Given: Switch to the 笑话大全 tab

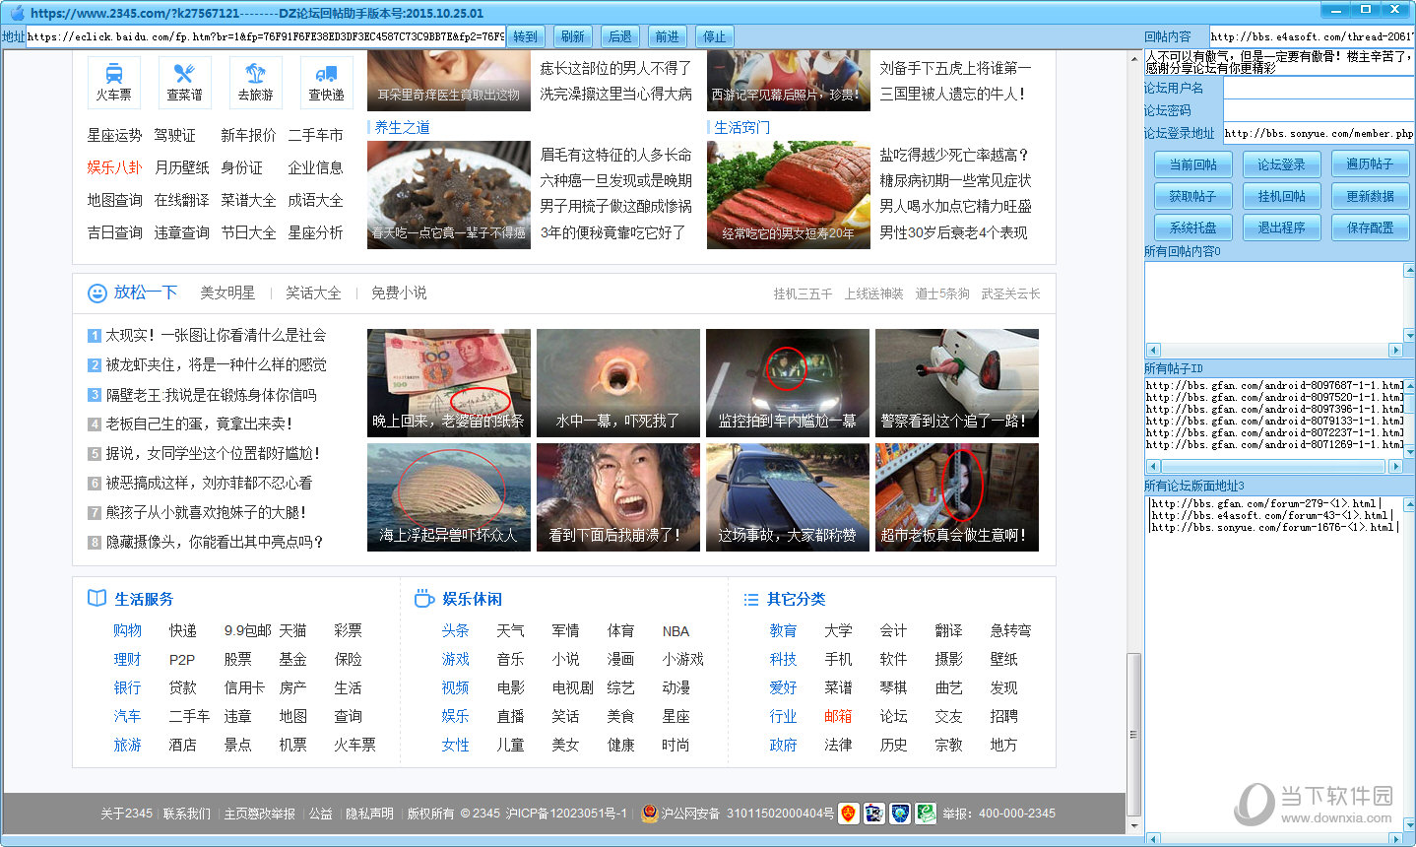Looking at the screenshot, I should coord(313,293).
